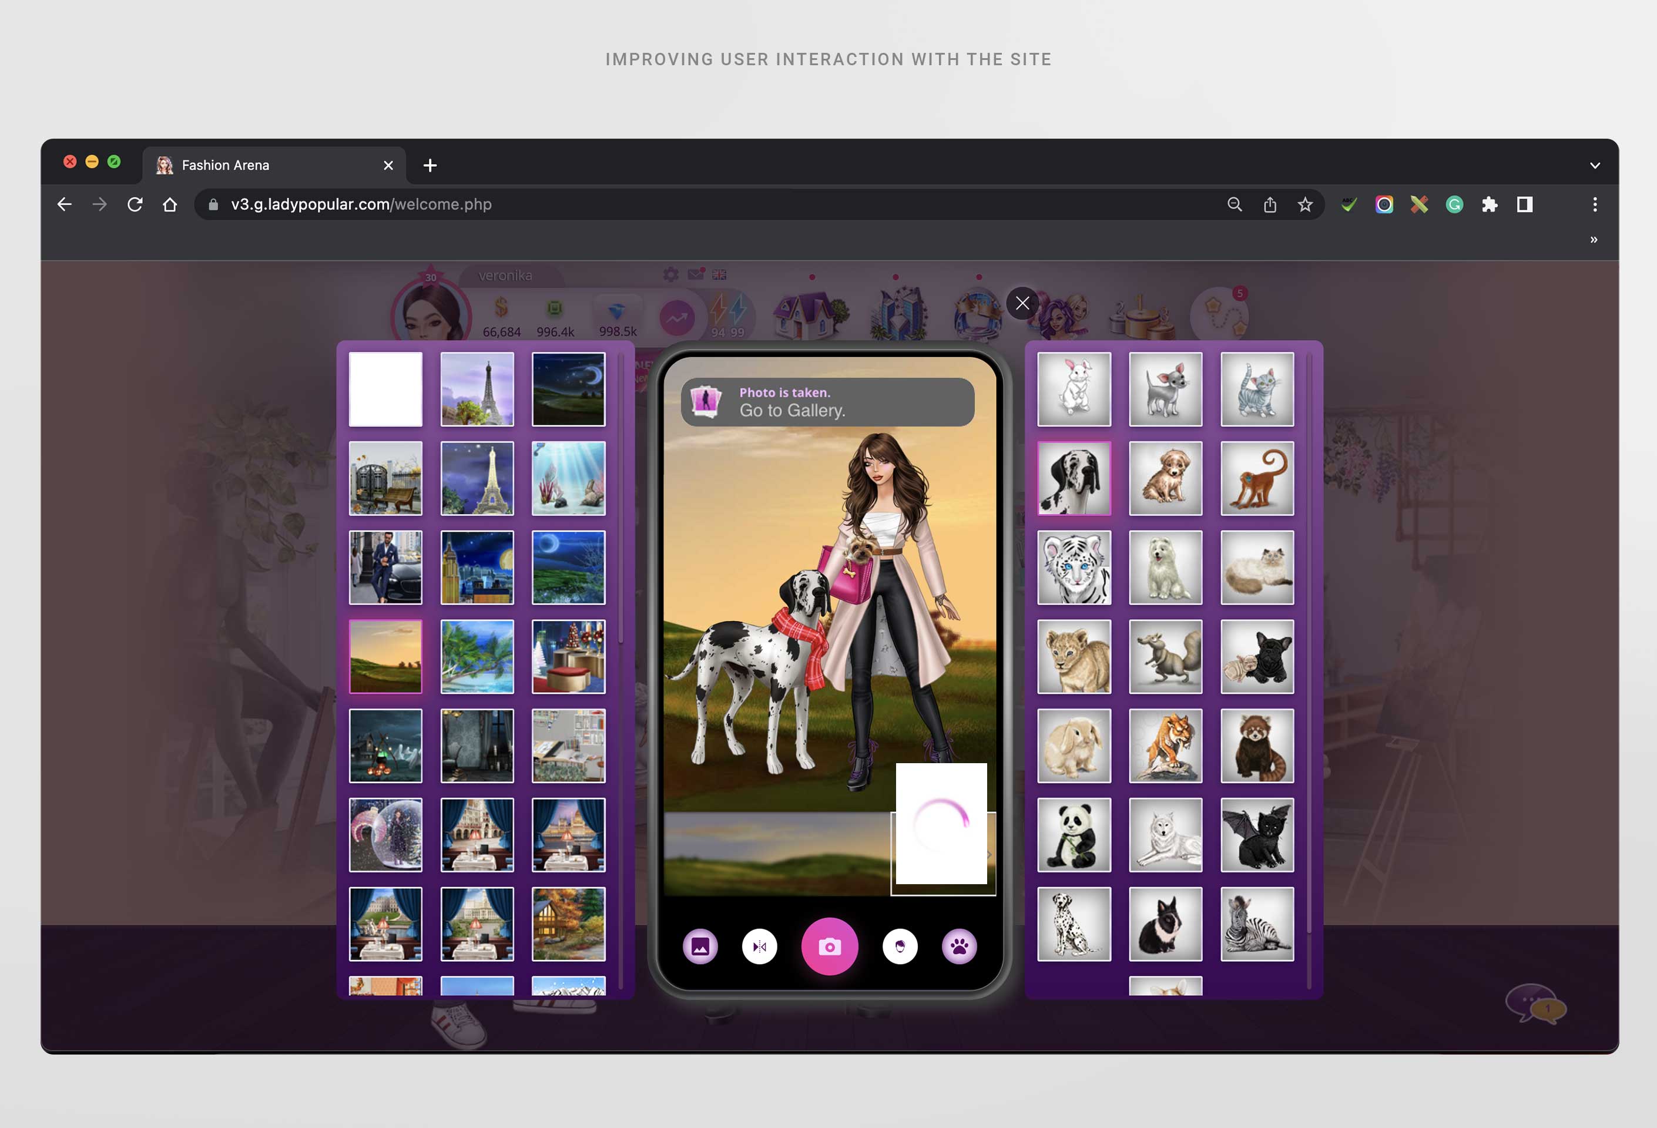Image resolution: width=1657 pixels, height=1128 pixels.
Task: Open a new browser tab
Action: click(x=430, y=166)
